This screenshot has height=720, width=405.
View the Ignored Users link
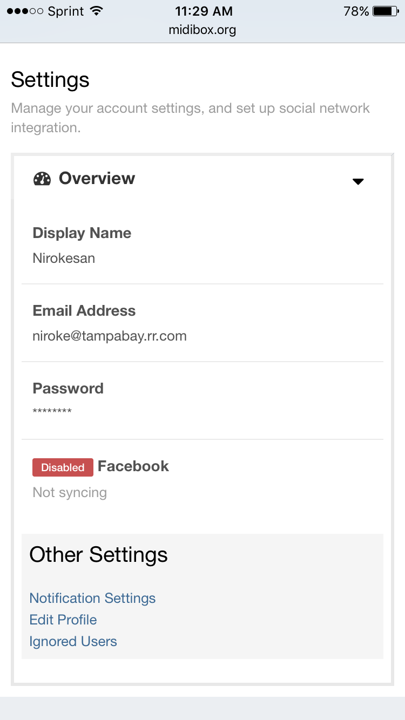(x=73, y=641)
